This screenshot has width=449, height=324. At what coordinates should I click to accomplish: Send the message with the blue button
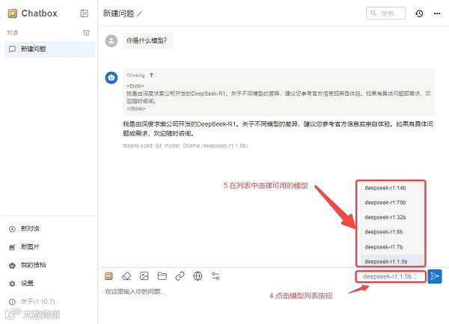coord(434,277)
